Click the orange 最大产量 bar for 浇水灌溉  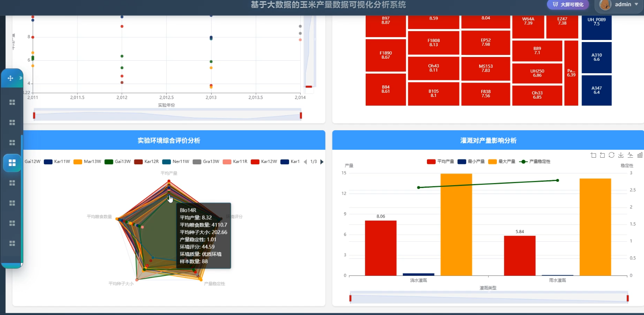tap(456, 224)
